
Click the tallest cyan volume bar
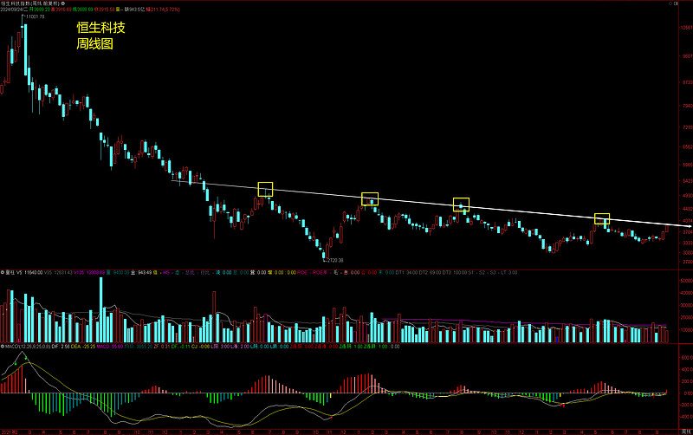pos(101,310)
